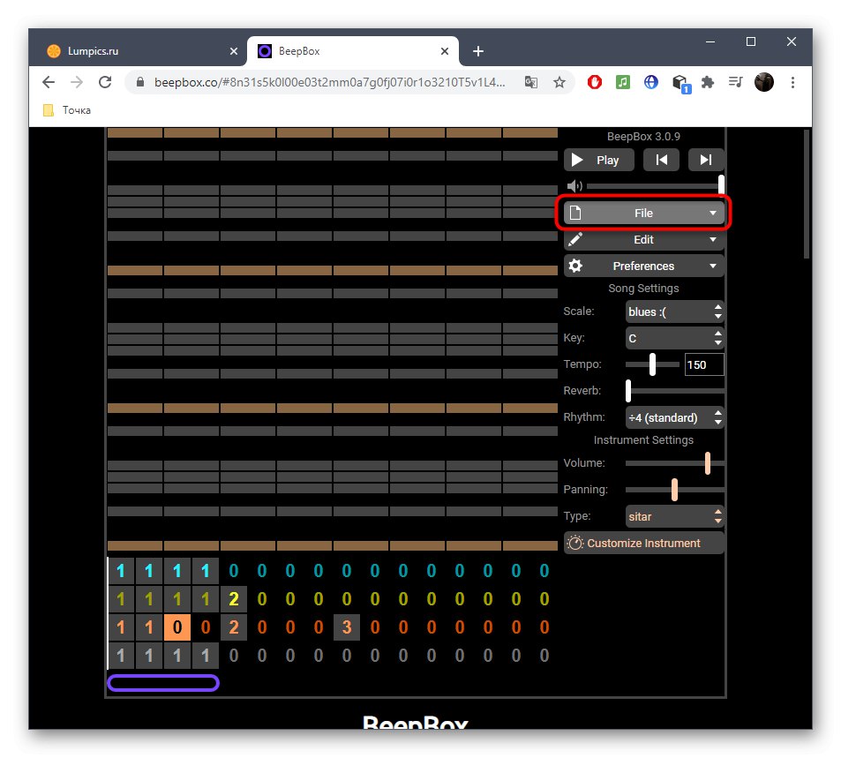This screenshot has height=758, width=841.
Task: Select first cyan channel pattern 1
Action: pyautogui.click(x=121, y=570)
